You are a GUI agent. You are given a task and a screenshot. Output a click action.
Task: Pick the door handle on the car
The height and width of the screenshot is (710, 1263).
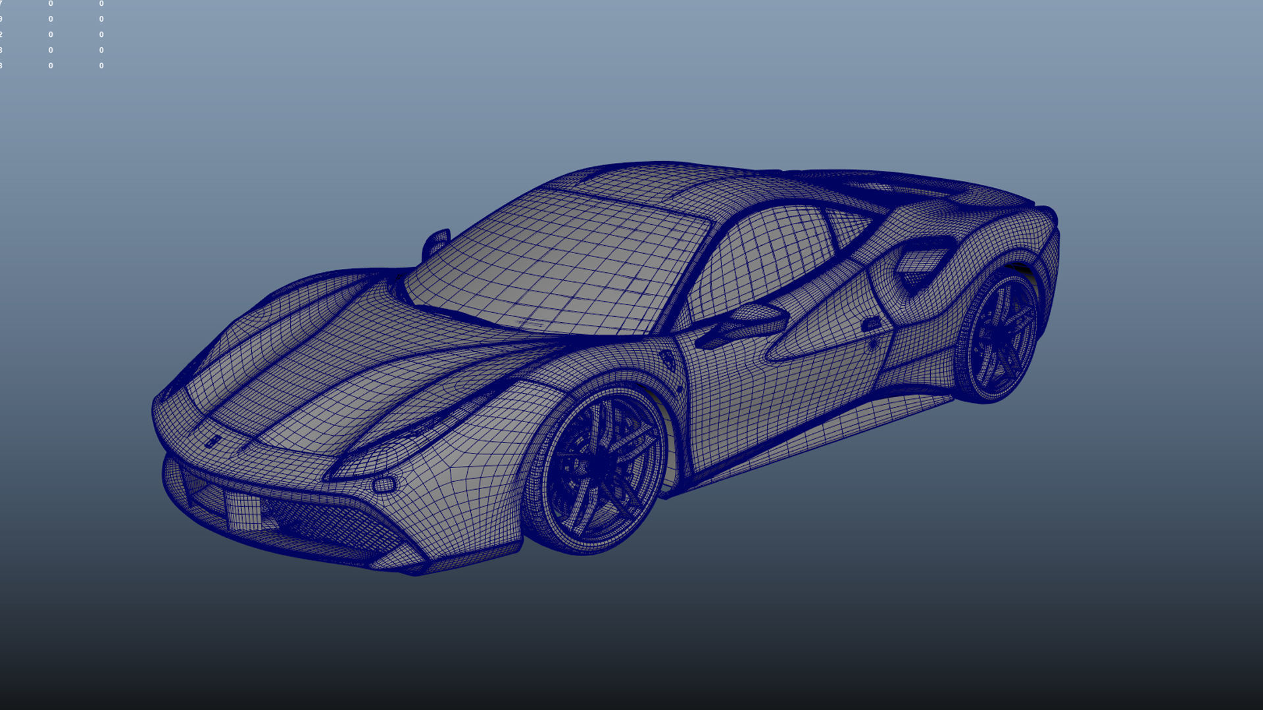(872, 323)
